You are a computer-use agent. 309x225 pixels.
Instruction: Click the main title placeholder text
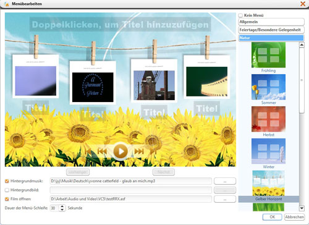click(121, 25)
